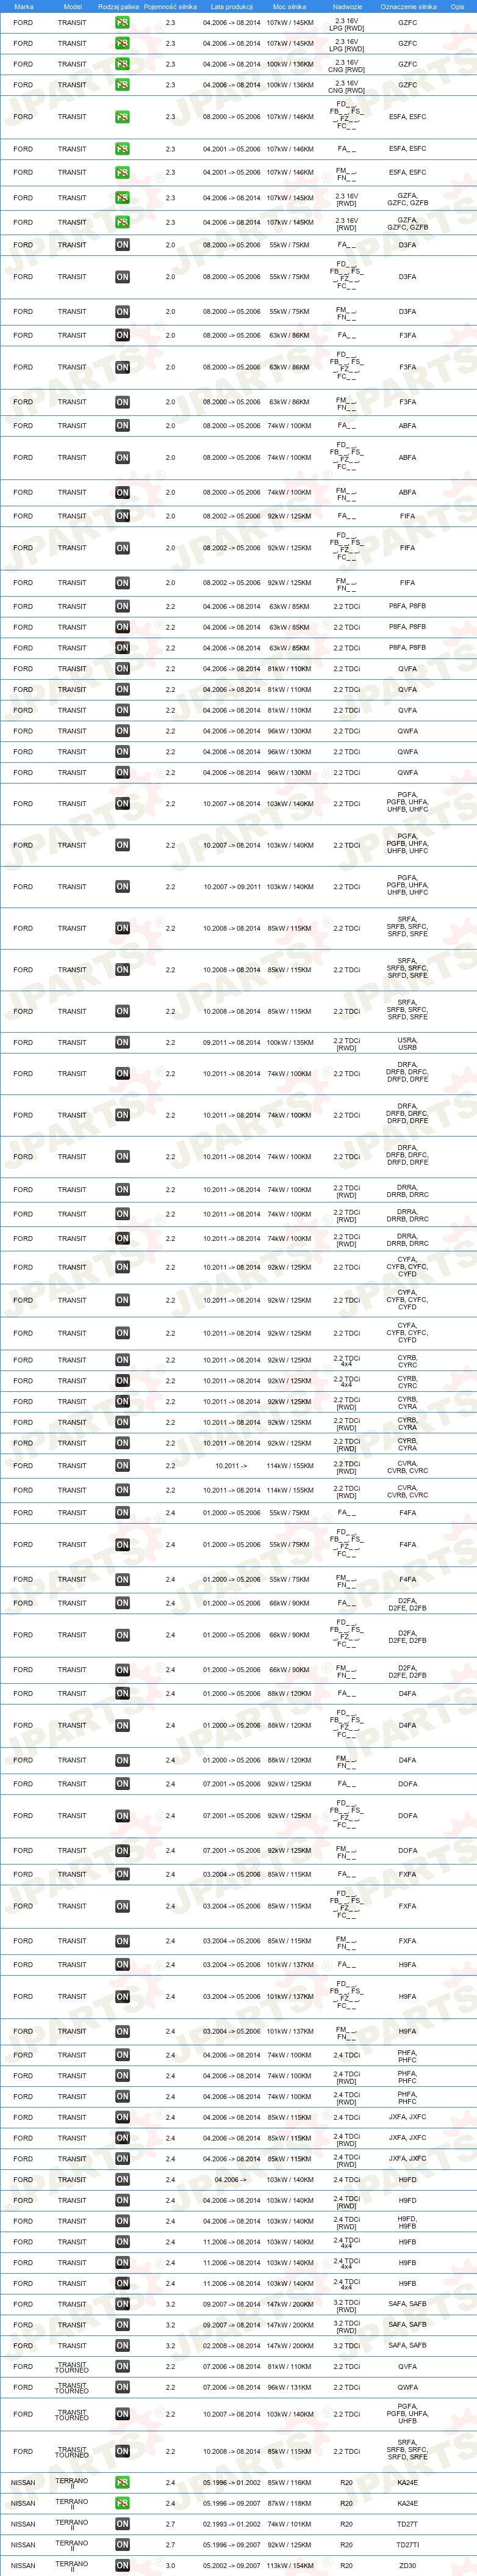
Task: Select the 113kW / 154KM power cell
Action: (289, 2566)
